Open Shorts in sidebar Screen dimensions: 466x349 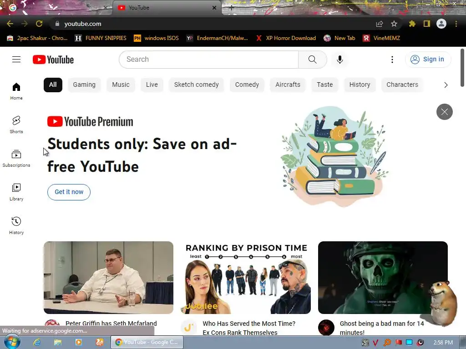(x=16, y=125)
